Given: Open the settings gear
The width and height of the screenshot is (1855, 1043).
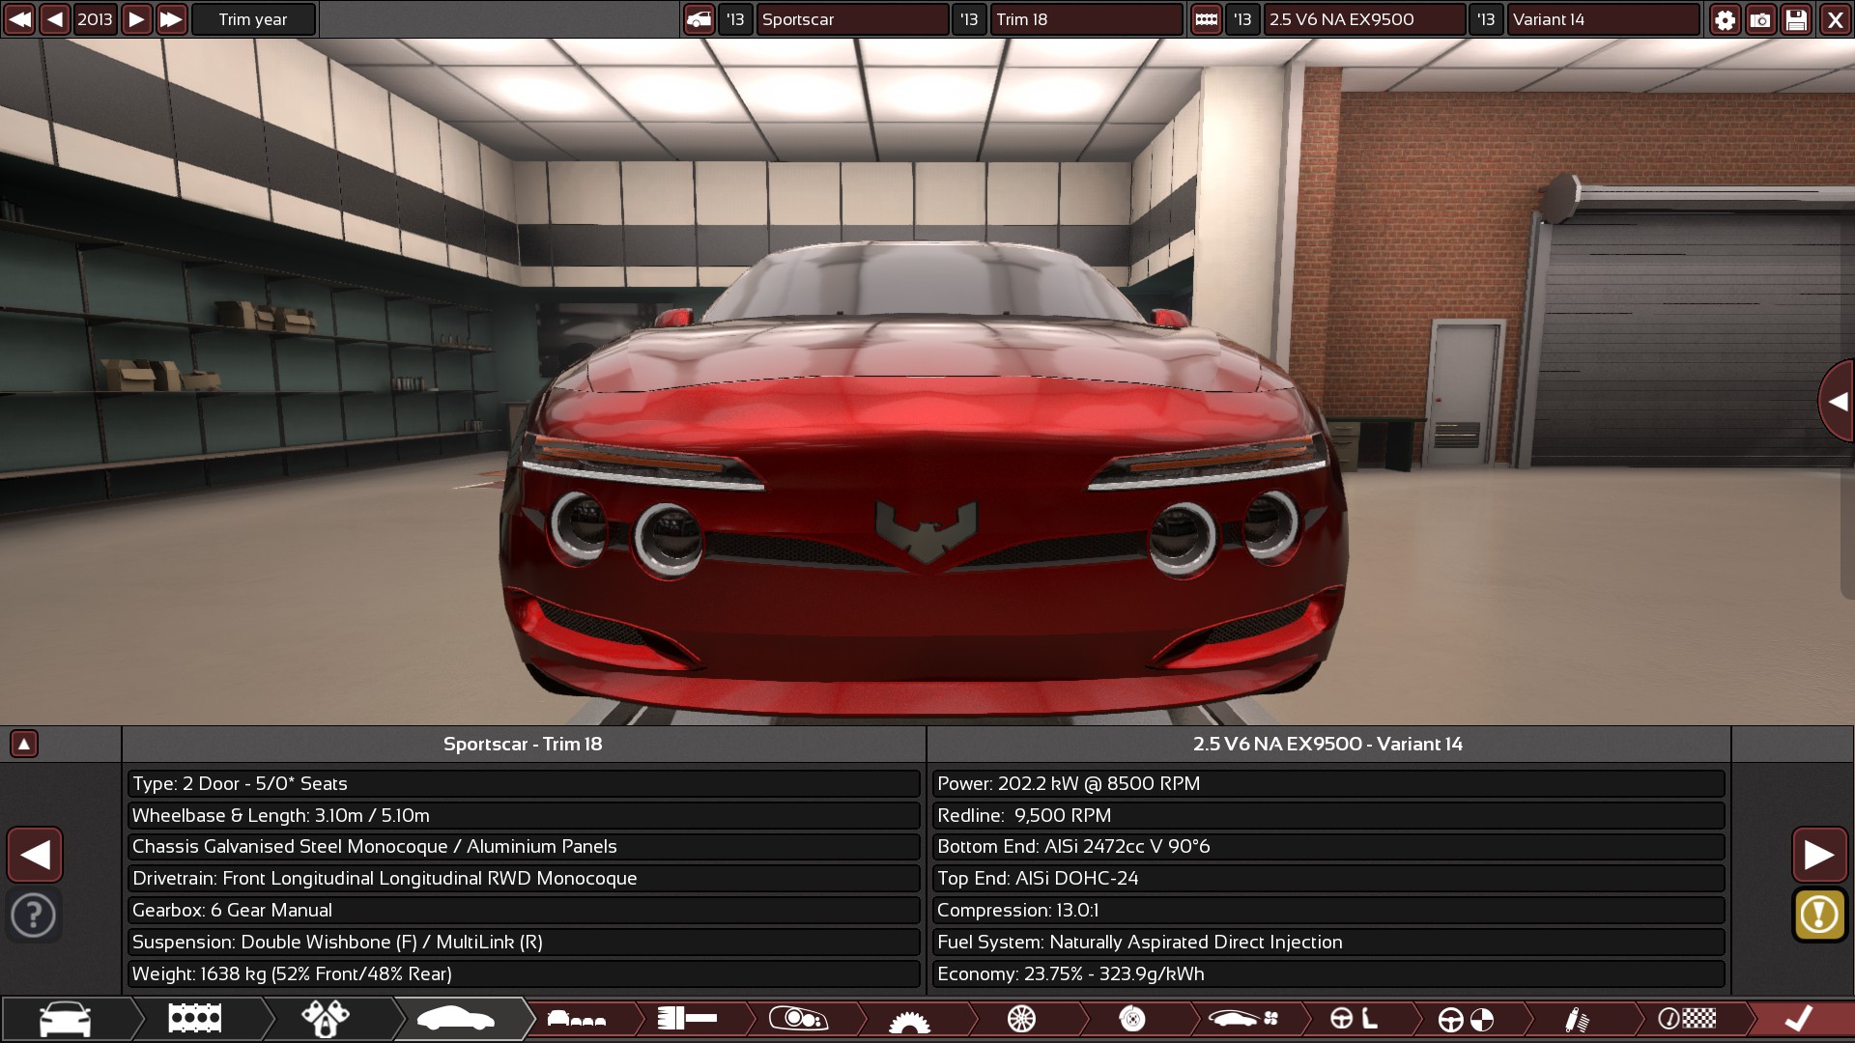Looking at the screenshot, I should 1725,19.
